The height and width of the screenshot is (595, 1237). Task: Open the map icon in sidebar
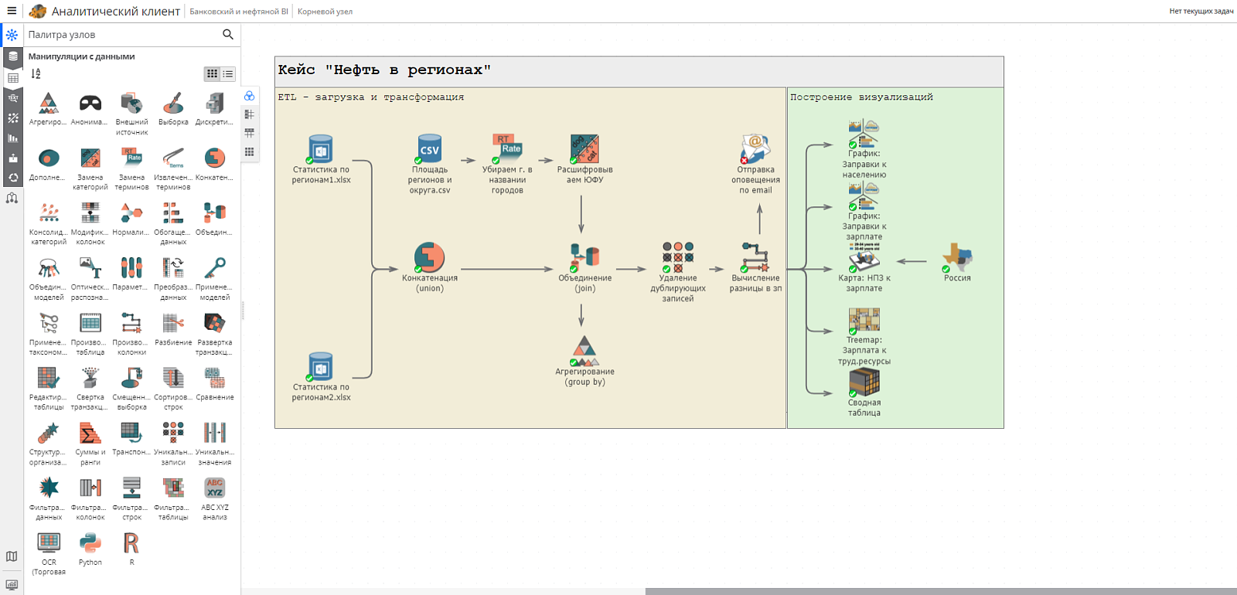tap(12, 556)
